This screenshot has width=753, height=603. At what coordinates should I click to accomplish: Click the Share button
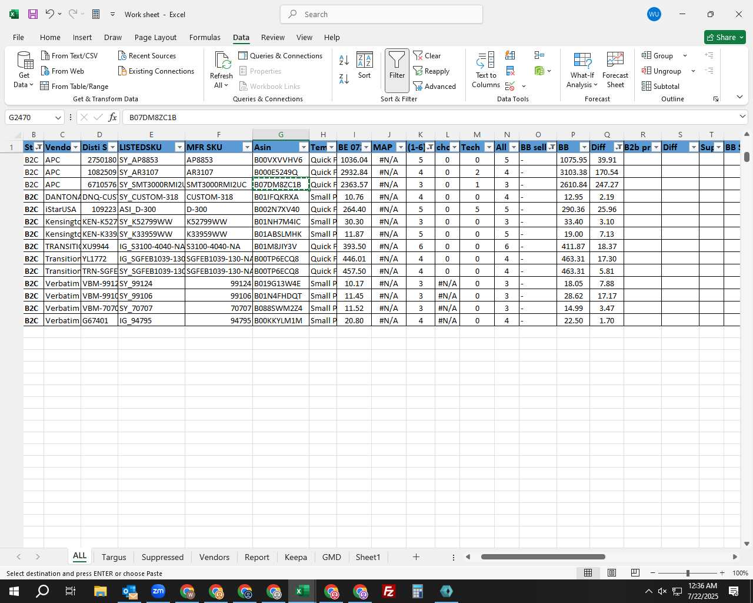[x=725, y=37]
